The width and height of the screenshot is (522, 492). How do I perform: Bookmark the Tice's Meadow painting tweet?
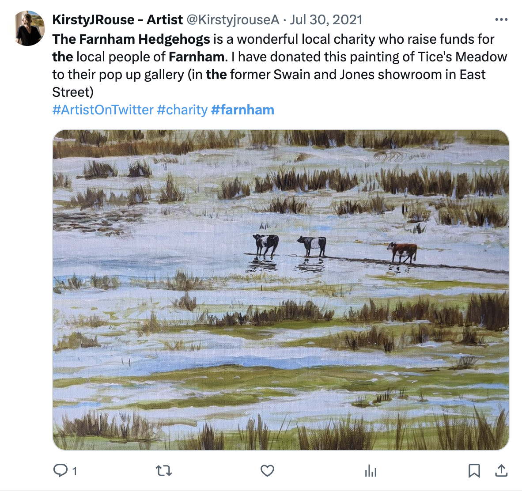pyautogui.click(x=474, y=471)
